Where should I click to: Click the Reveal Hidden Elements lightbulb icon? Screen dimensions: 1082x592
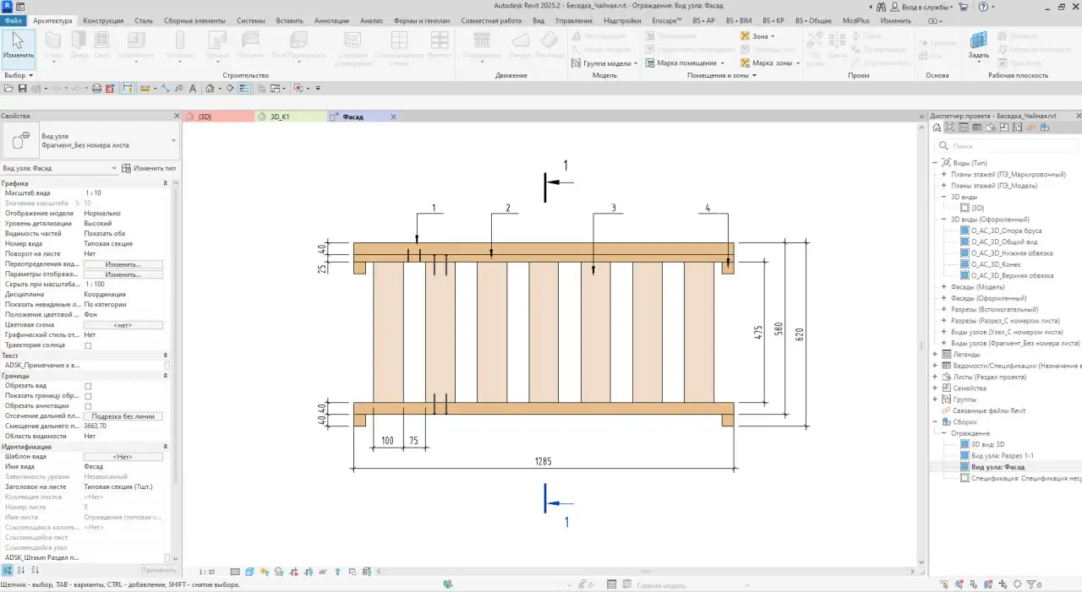(338, 571)
